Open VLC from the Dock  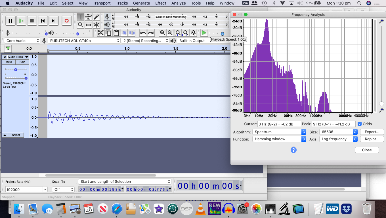pos(201,209)
